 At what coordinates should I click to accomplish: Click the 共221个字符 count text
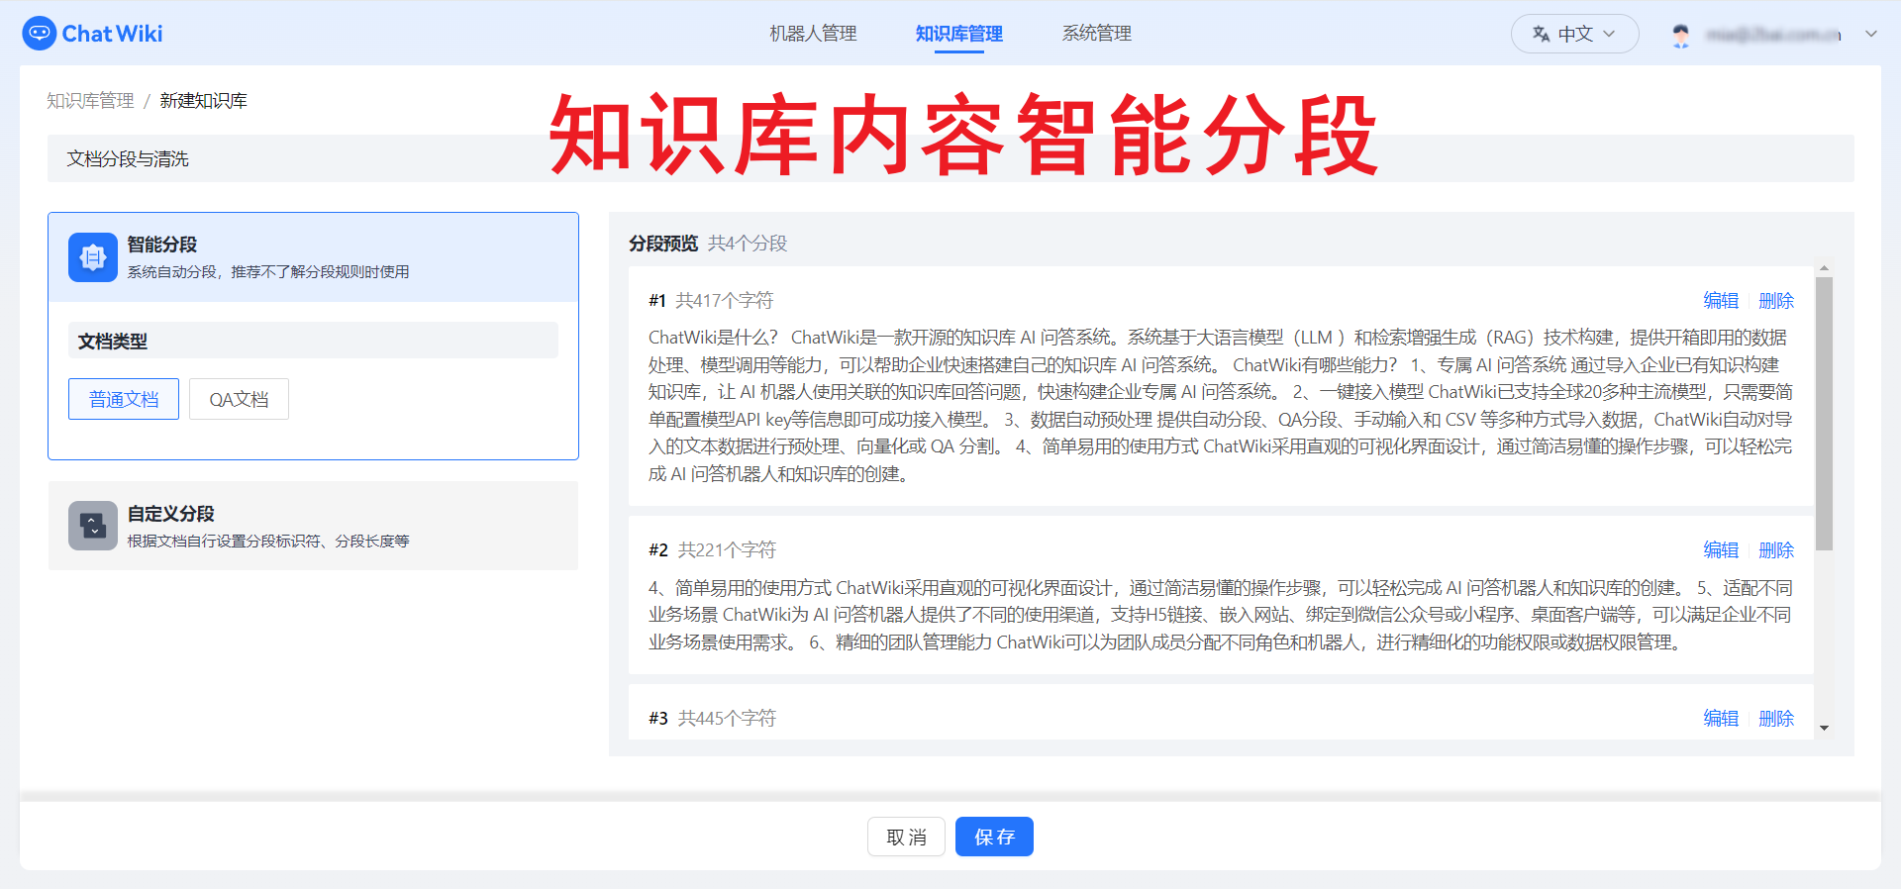(727, 549)
